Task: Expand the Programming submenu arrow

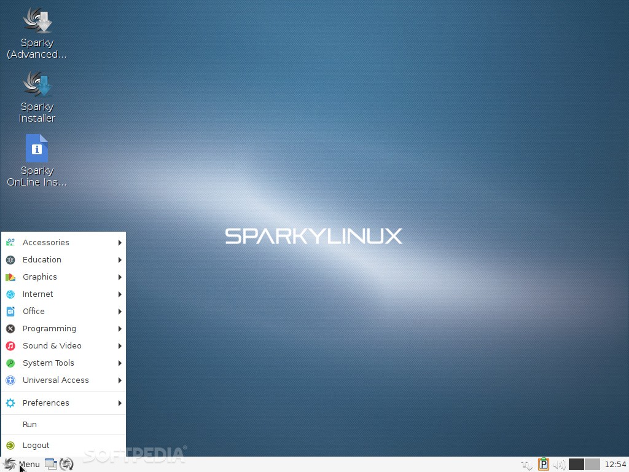Action: point(120,328)
